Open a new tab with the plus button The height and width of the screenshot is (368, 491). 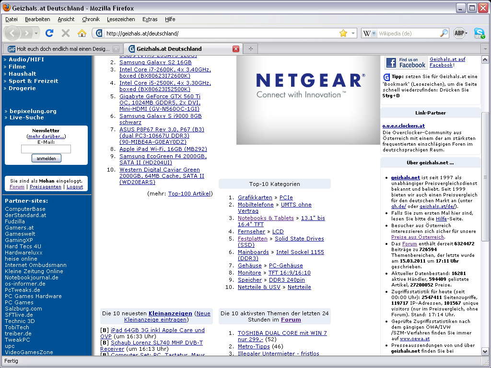point(250,49)
